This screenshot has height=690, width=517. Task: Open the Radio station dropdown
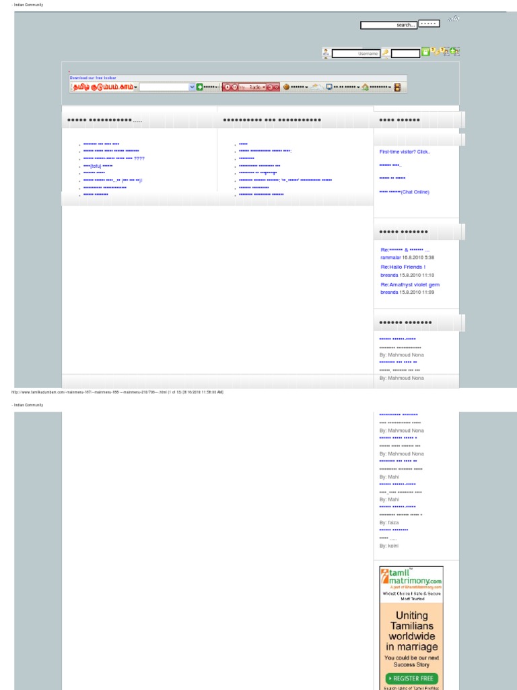click(264, 87)
